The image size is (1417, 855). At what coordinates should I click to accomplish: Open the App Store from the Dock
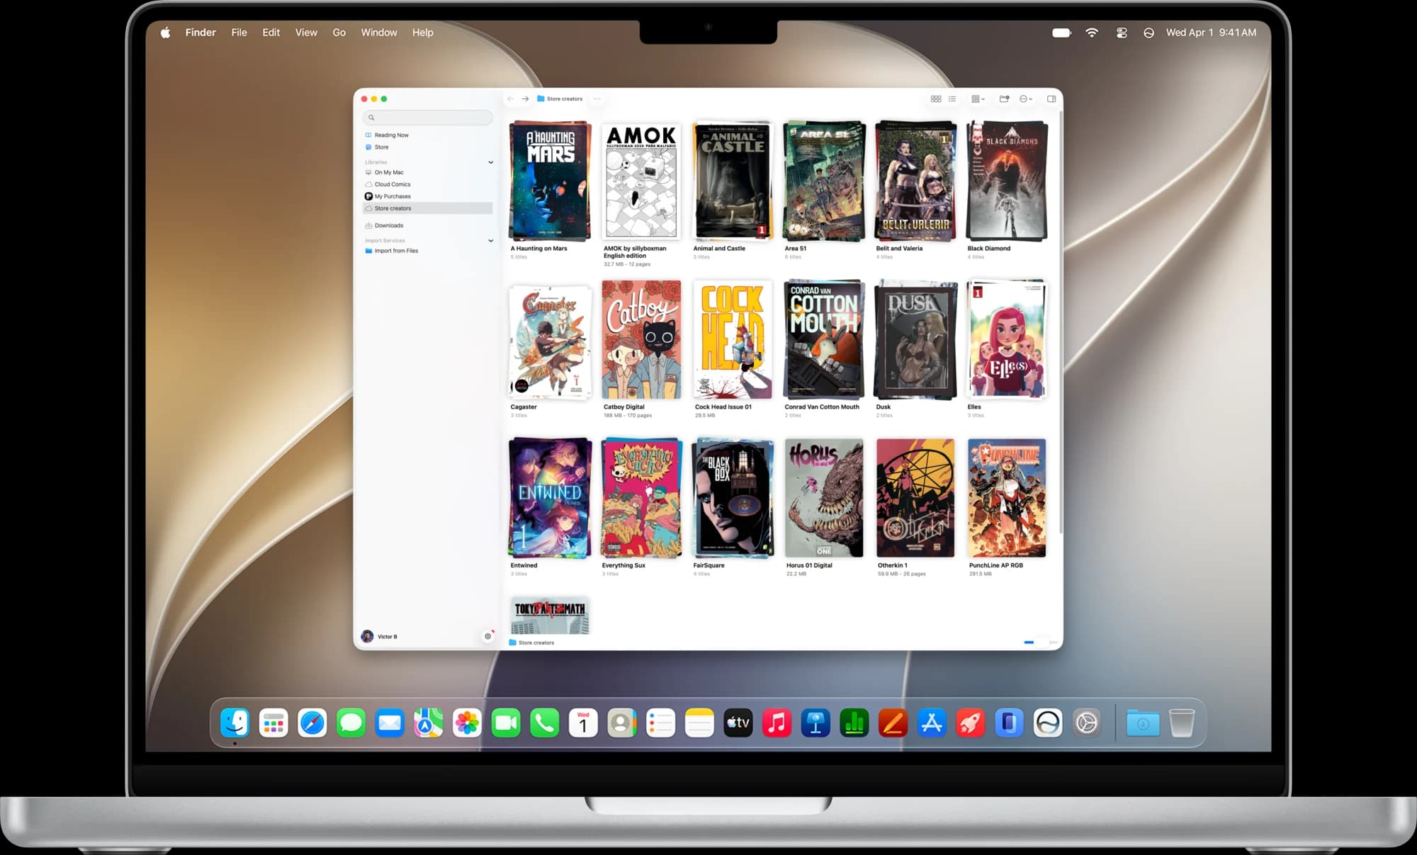932,723
